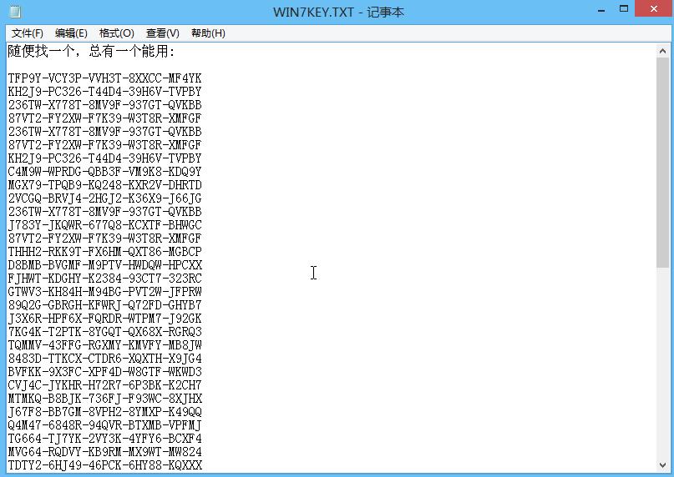Viewport: 674px width, 477px height.
Task: Click the line starting with THHH2
Action: [105, 252]
